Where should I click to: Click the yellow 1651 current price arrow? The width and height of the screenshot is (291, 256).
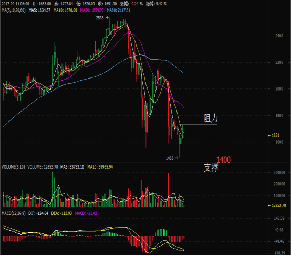click(274, 135)
